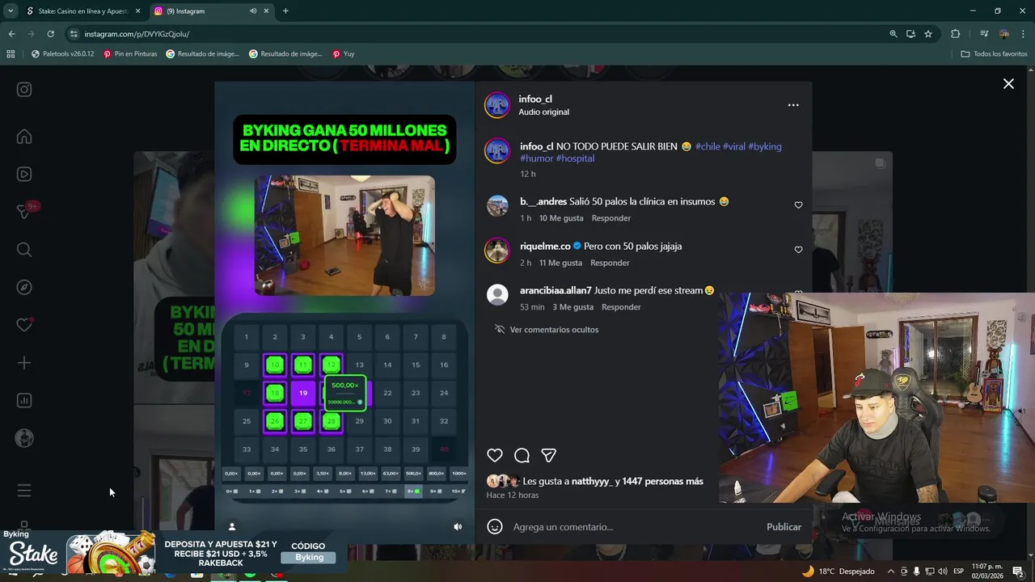Click the instagram.com address bar
The width and height of the screenshot is (1035, 582).
477,34
